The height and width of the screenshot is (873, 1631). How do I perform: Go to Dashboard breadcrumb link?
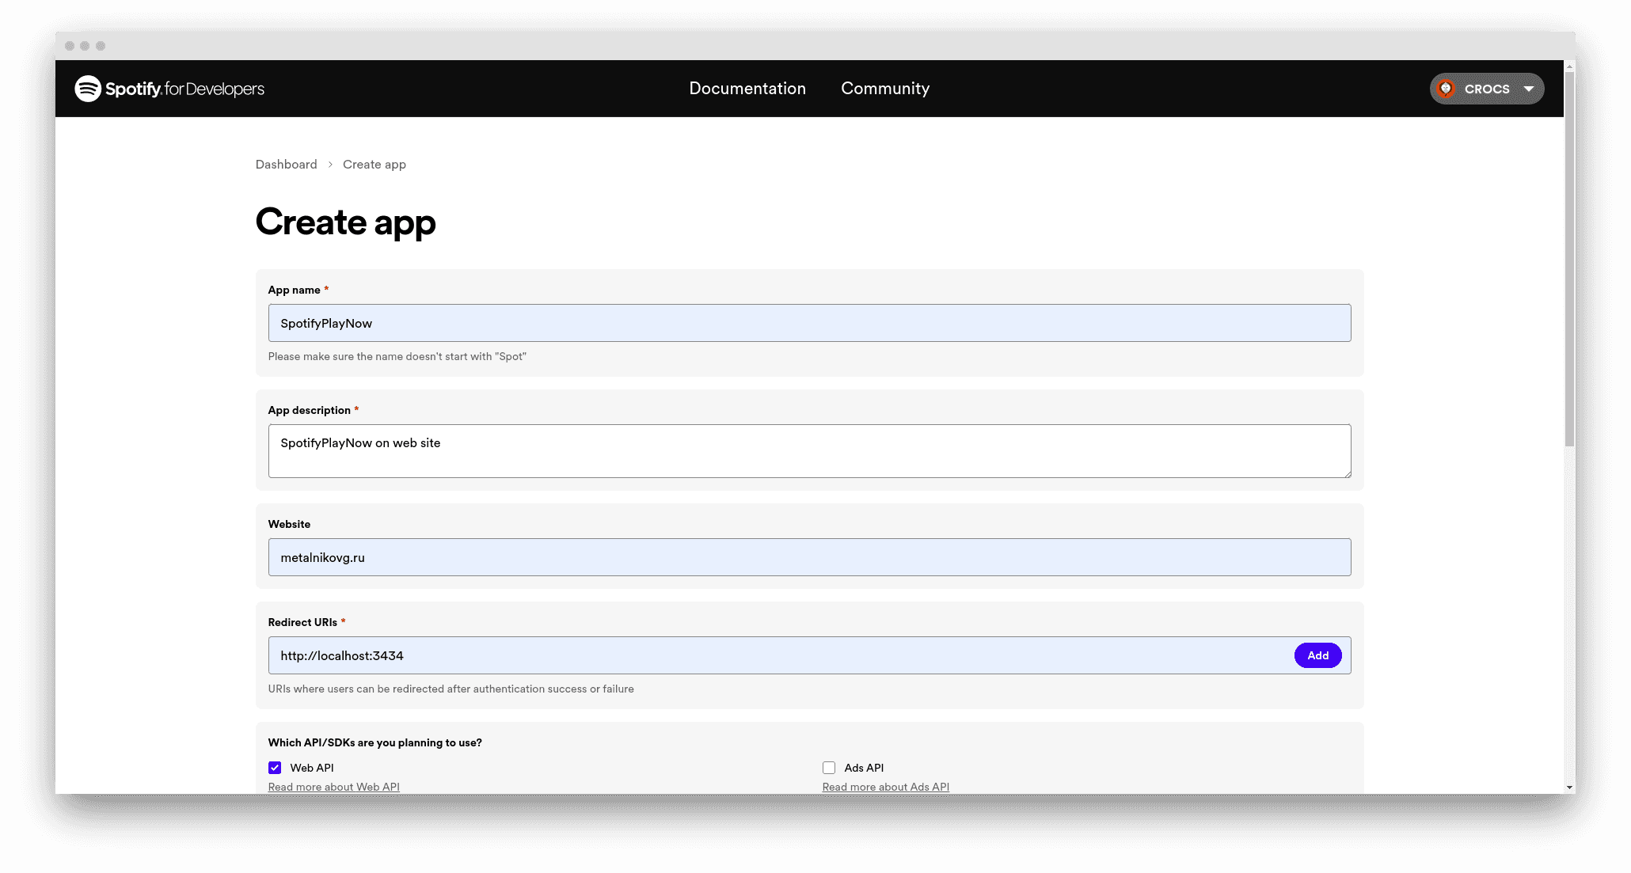point(286,165)
